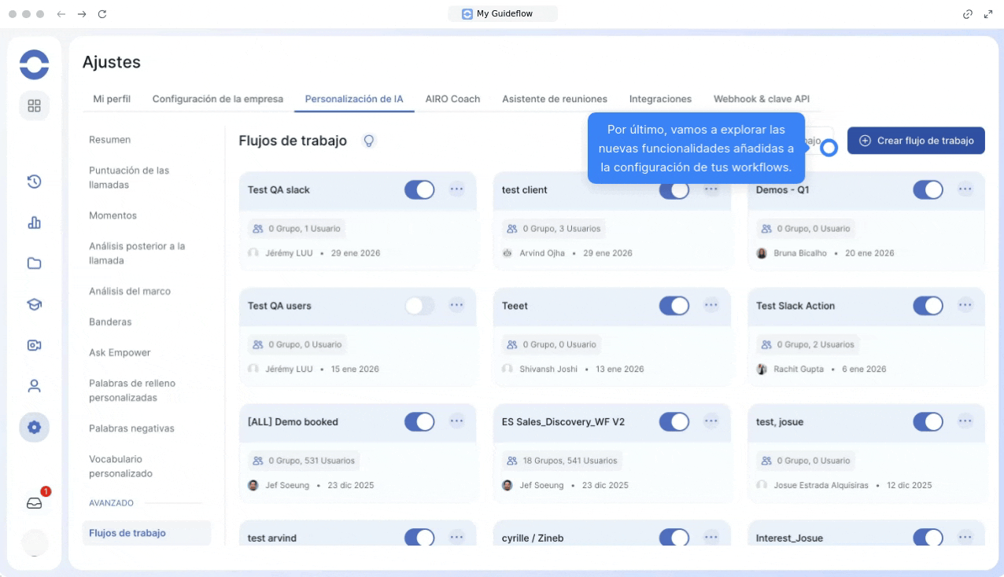Disable the Test QA slack workflow toggle
Viewport: 1004px width, 577px height.
[x=419, y=189]
